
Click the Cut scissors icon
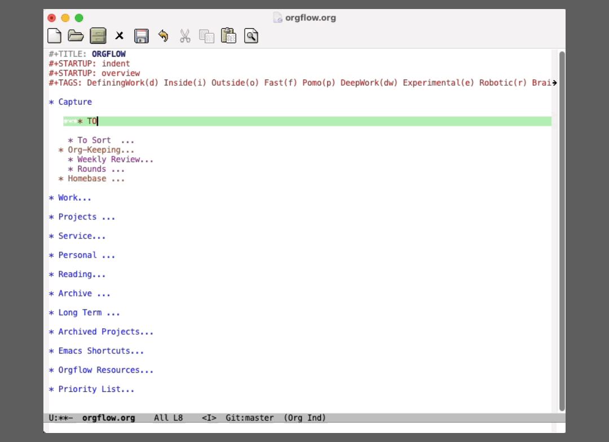pyautogui.click(x=185, y=36)
